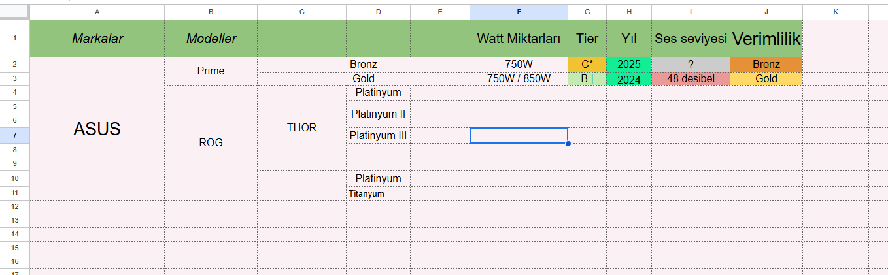Select column H header
Viewport: 888px width, 275px height.
pyautogui.click(x=629, y=12)
